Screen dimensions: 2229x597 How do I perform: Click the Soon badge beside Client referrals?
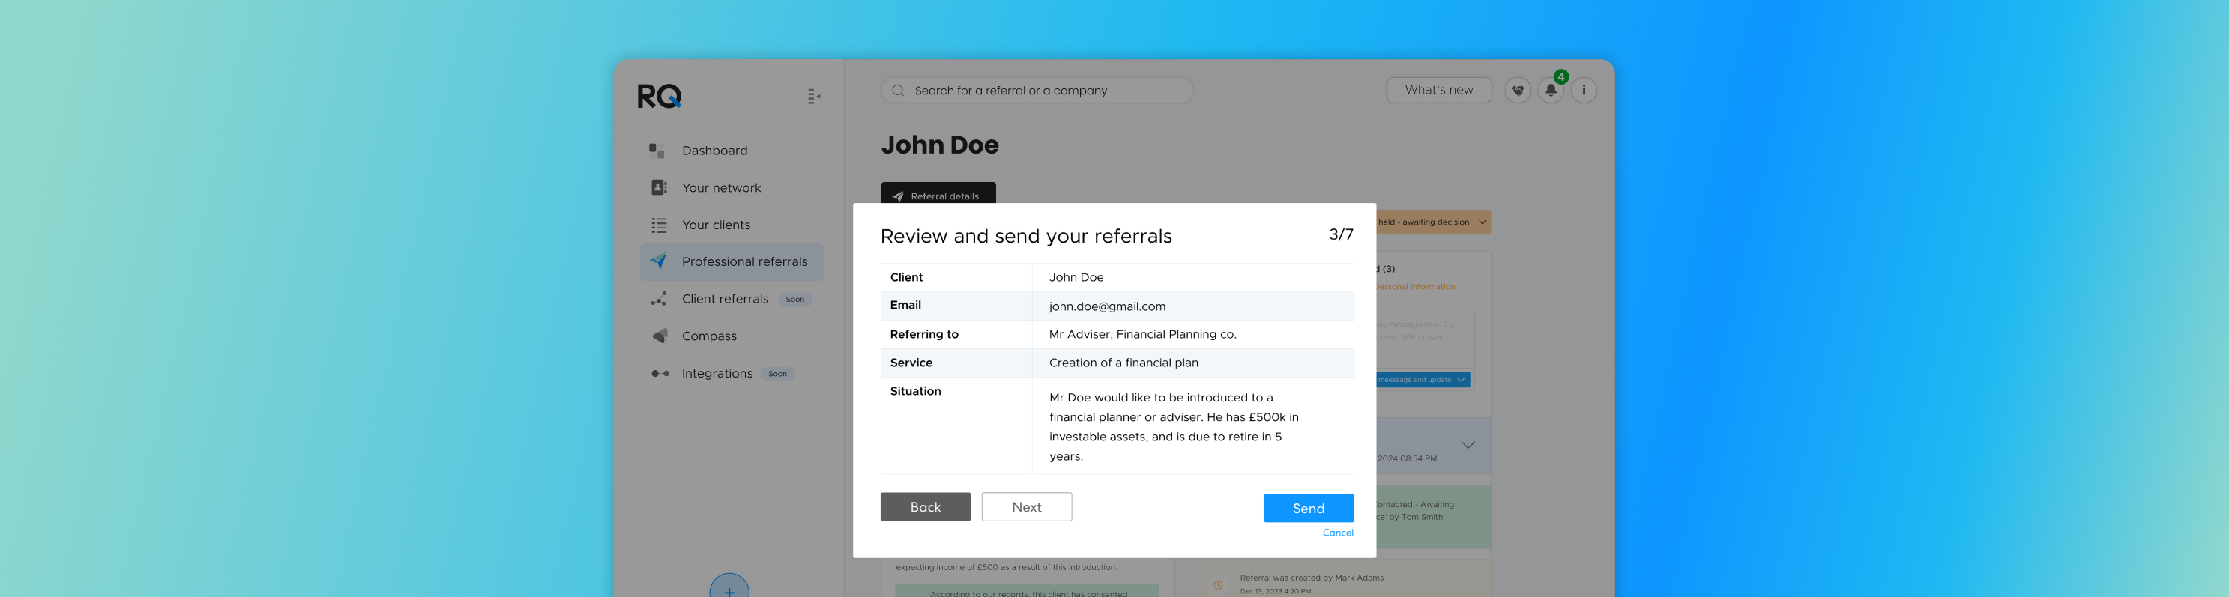click(794, 300)
